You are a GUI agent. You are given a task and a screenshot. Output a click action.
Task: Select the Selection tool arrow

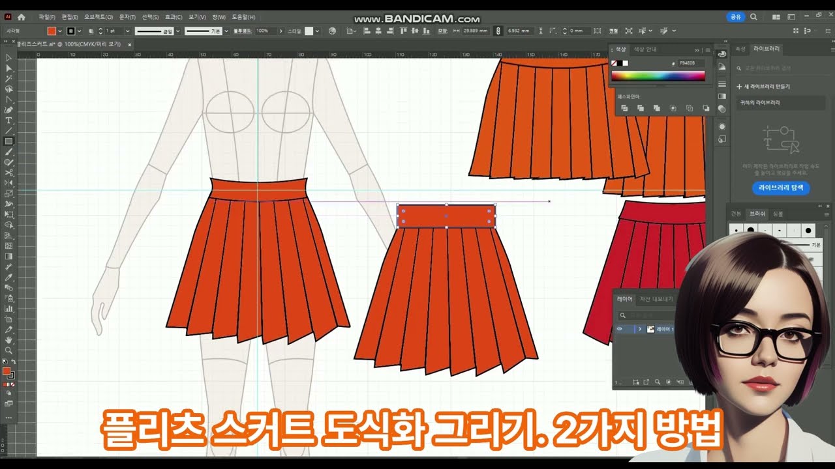click(x=9, y=58)
